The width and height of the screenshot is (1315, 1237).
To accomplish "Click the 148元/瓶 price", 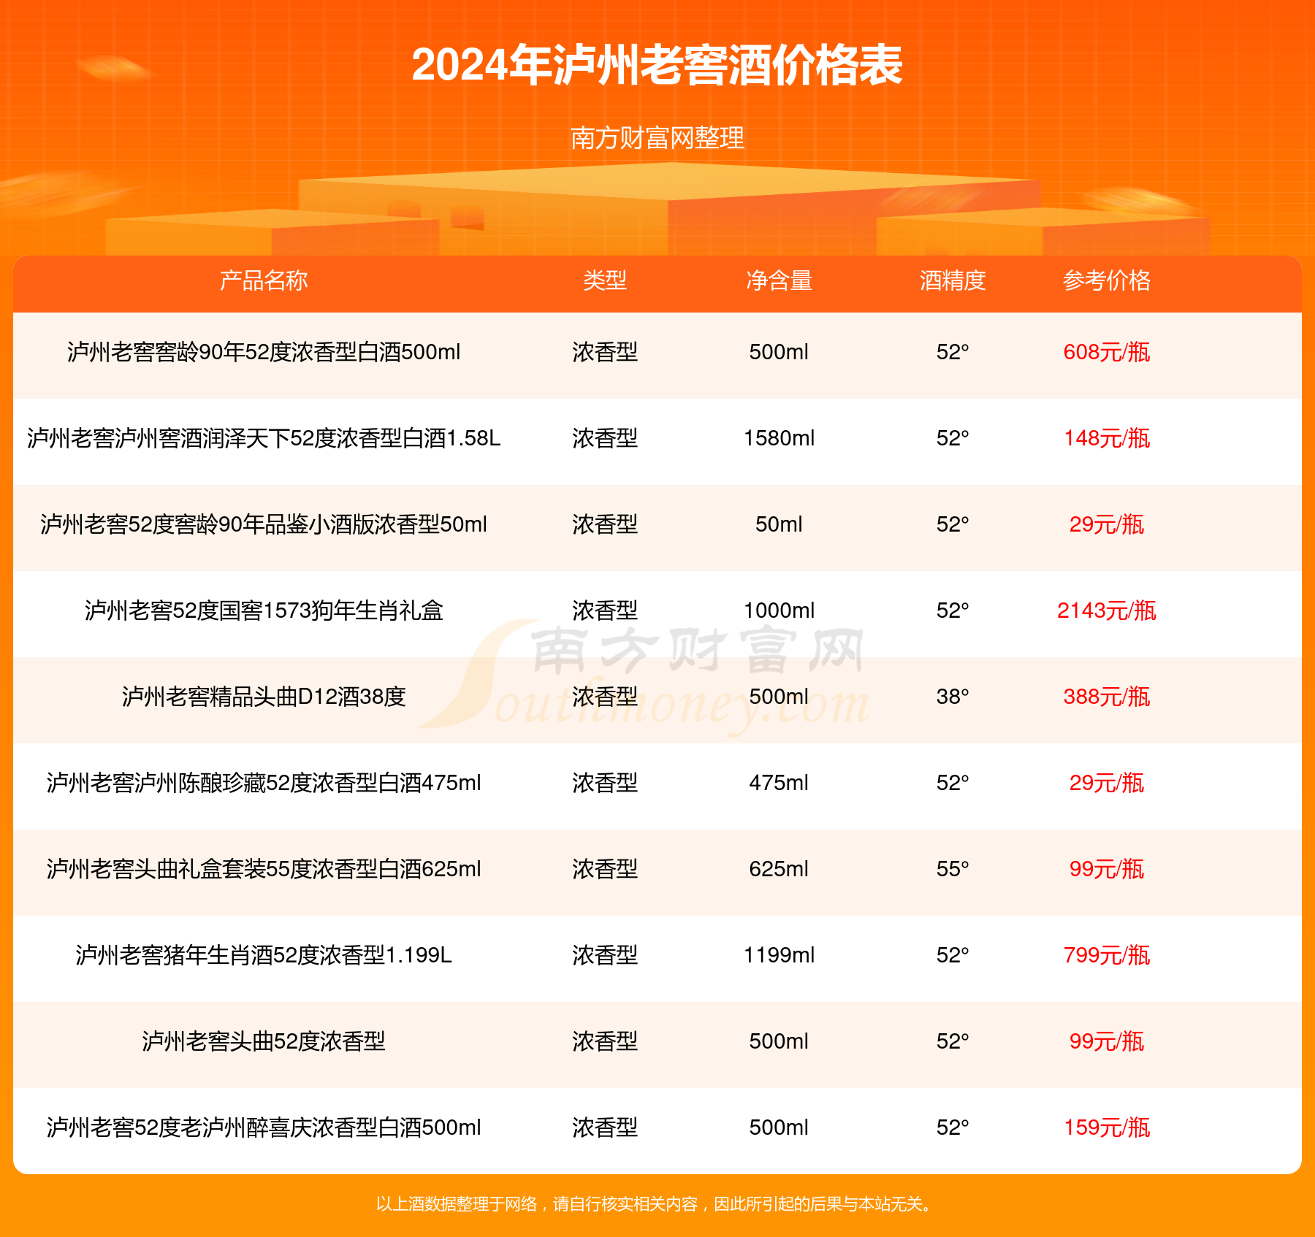I will point(1107,438).
